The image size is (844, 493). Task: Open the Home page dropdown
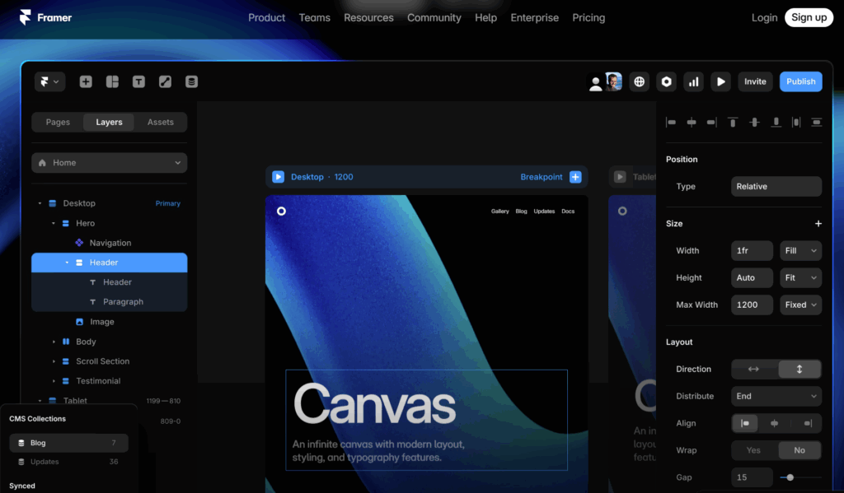109,163
